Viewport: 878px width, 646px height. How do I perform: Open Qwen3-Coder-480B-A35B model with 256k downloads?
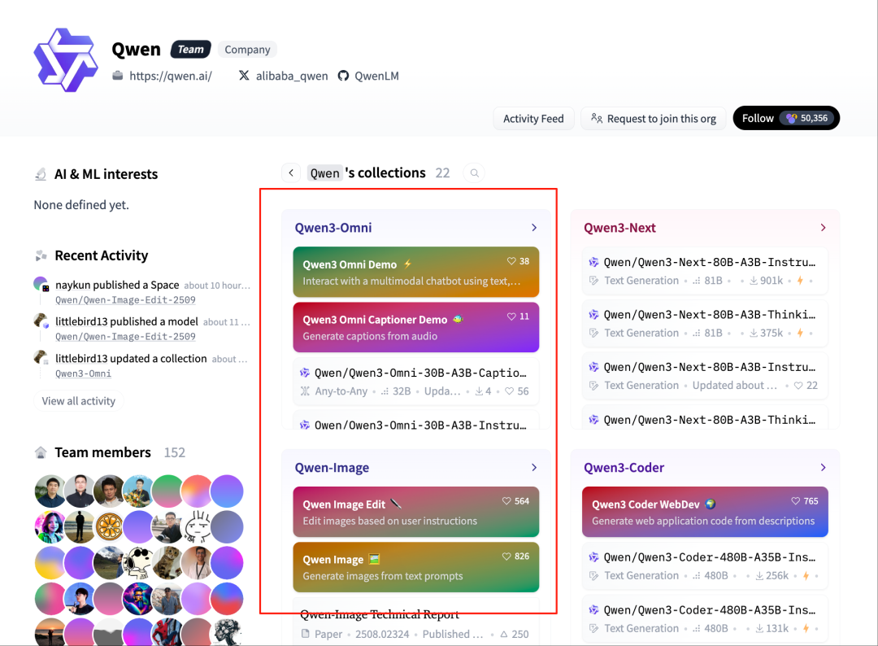(x=705, y=566)
